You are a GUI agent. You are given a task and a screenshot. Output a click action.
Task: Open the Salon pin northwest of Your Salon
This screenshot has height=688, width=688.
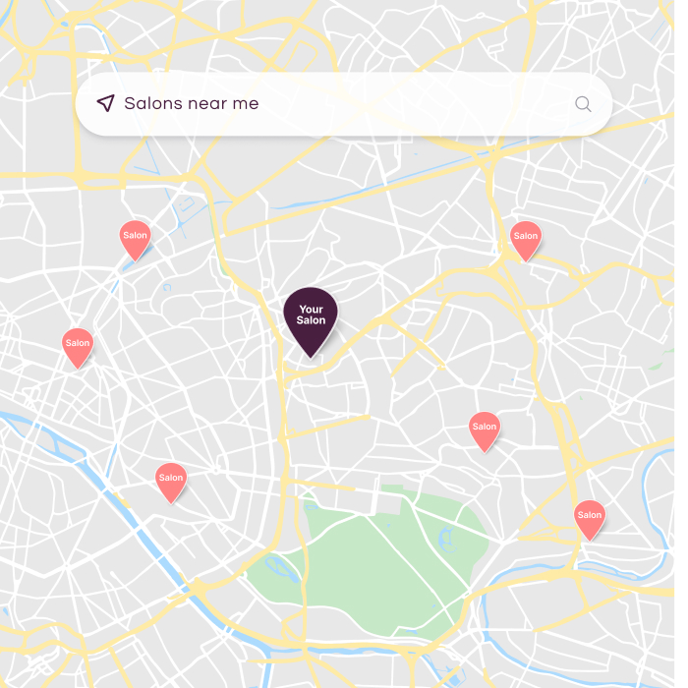(136, 241)
